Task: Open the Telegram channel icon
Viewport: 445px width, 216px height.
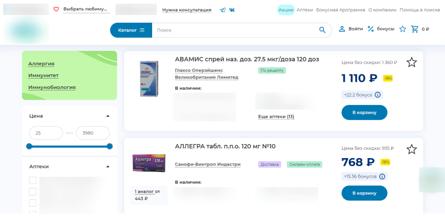Action: pos(222,10)
